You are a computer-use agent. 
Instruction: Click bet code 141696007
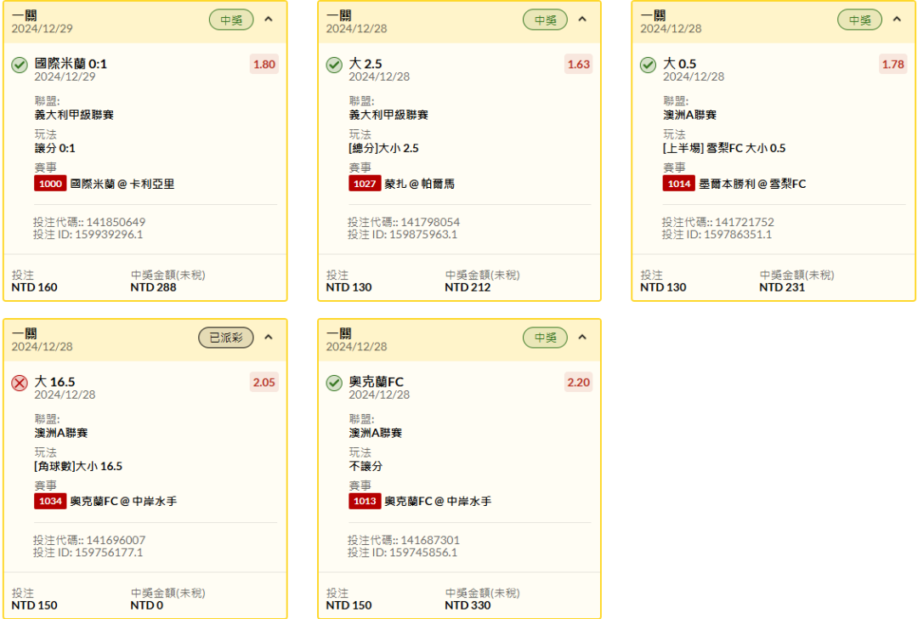click(116, 540)
